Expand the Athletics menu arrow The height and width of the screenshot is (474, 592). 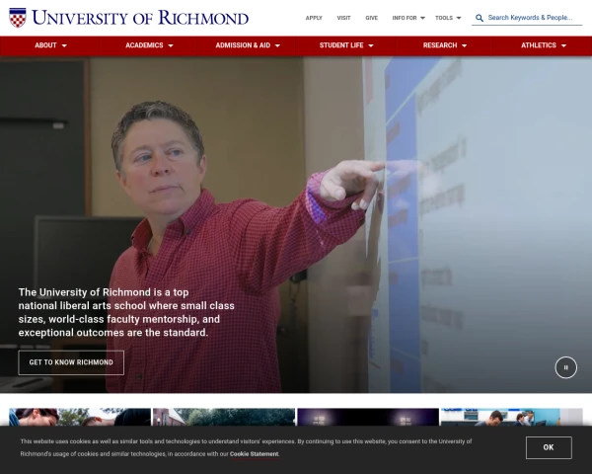coord(563,45)
